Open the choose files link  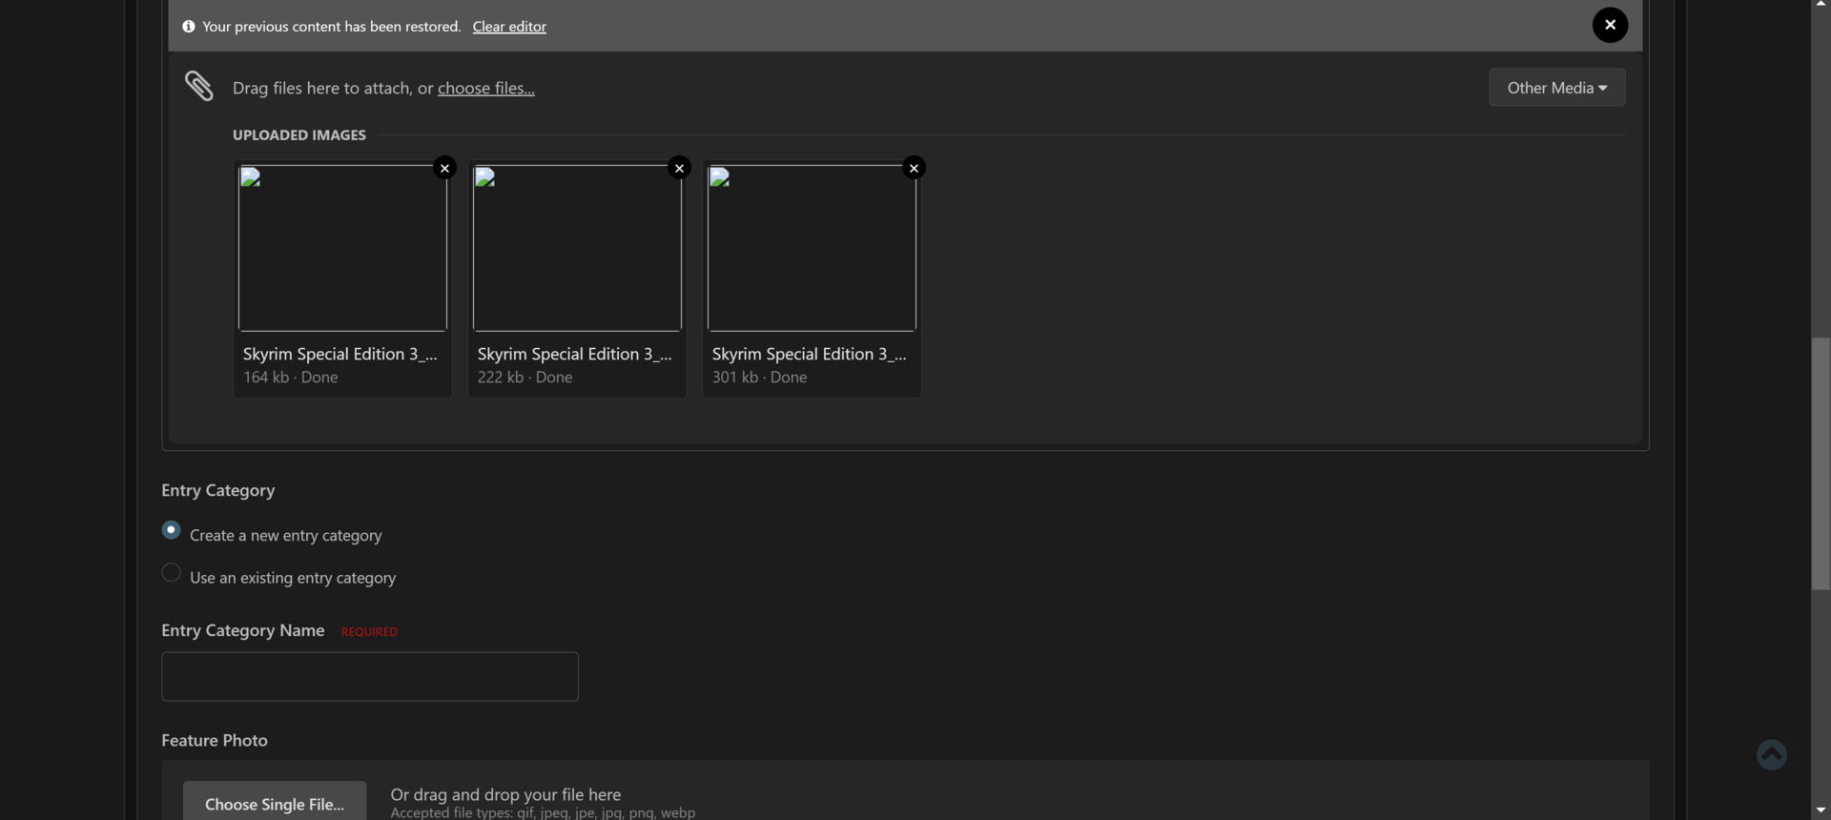tap(486, 88)
